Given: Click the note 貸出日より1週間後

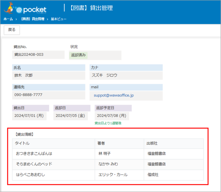Looking at the screenshot, I should 108,123.
